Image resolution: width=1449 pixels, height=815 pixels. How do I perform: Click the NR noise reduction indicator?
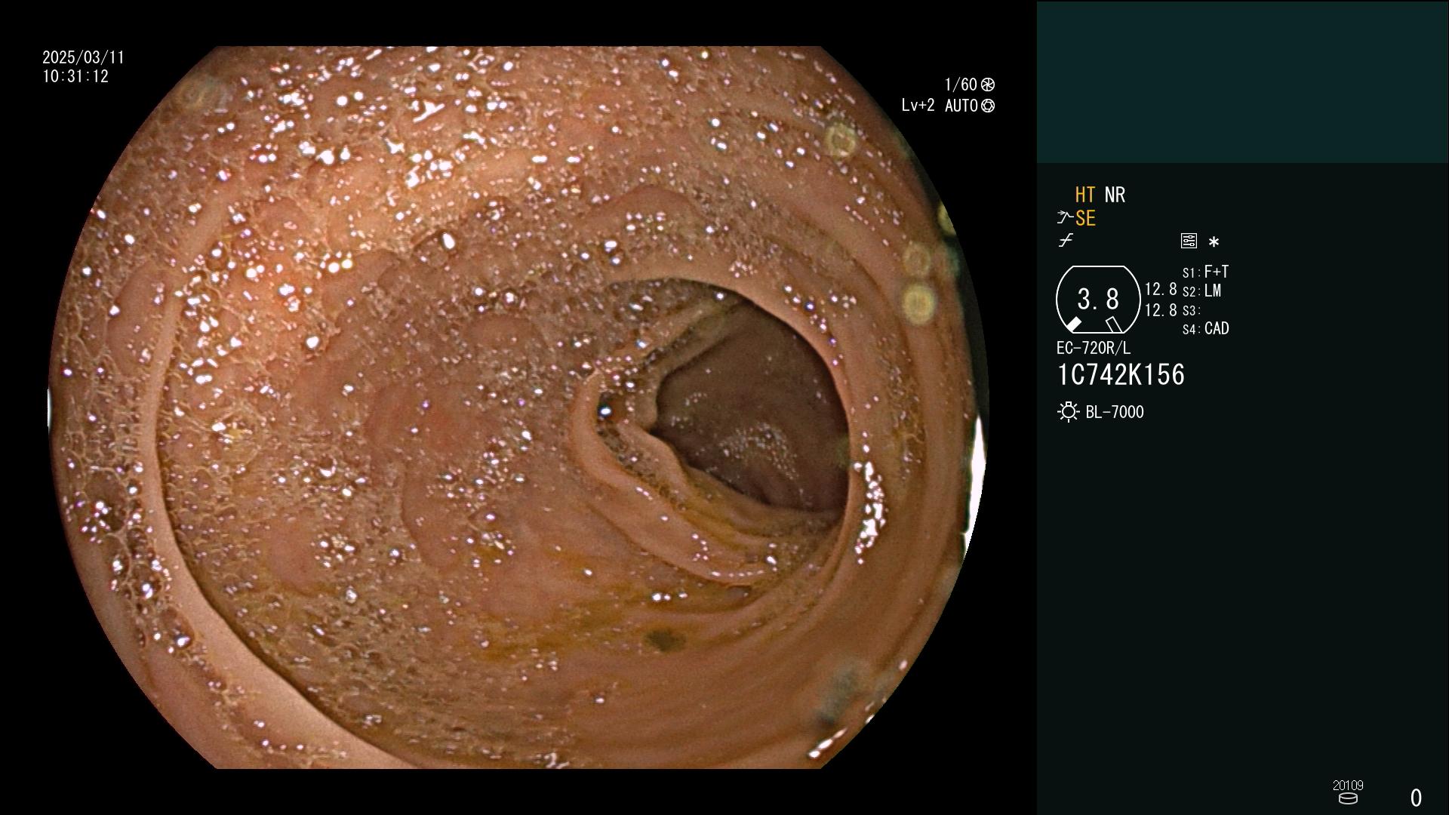point(1115,195)
